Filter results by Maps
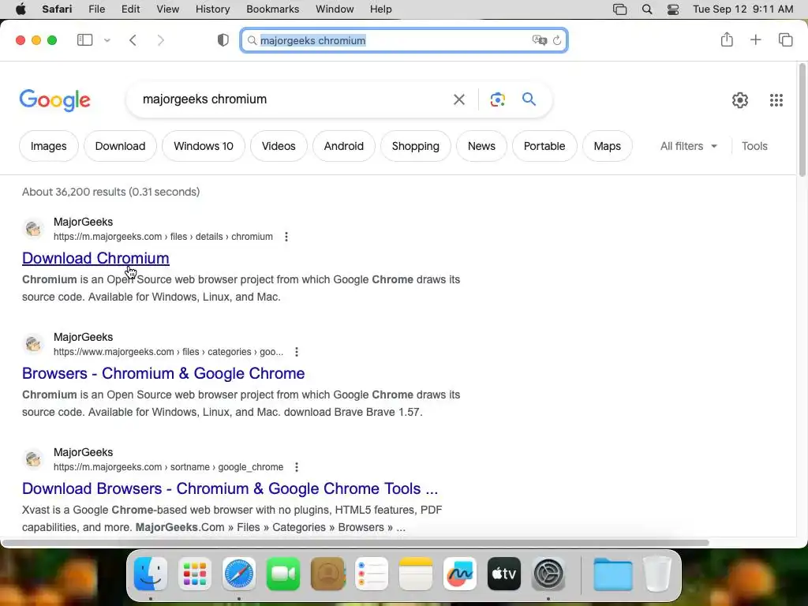The height and width of the screenshot is (606, 808). click(607, 146)
